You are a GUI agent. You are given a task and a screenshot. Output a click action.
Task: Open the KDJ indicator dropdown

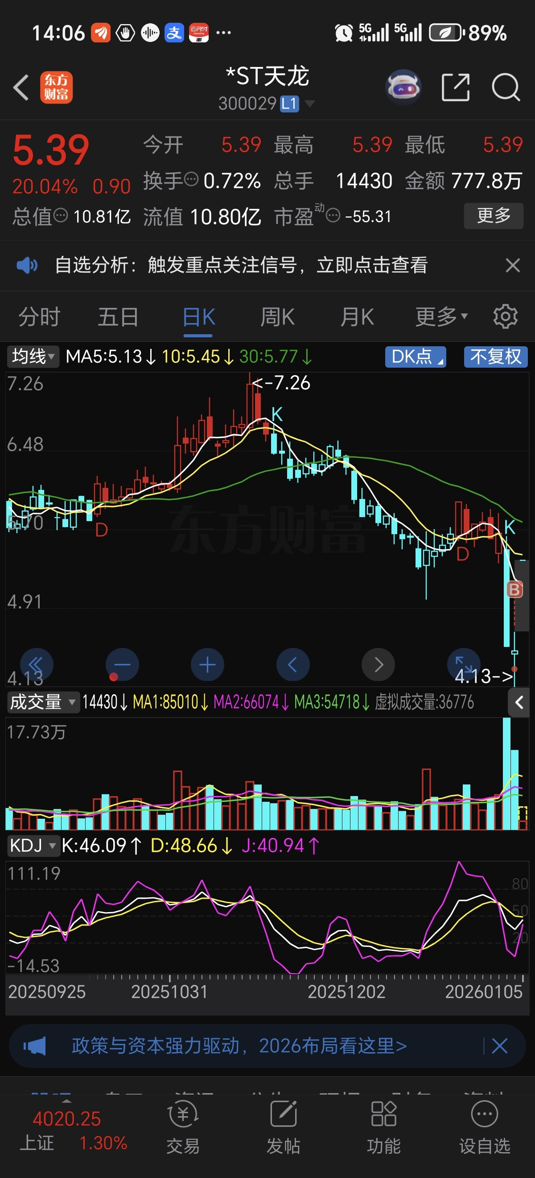[33, 846]
